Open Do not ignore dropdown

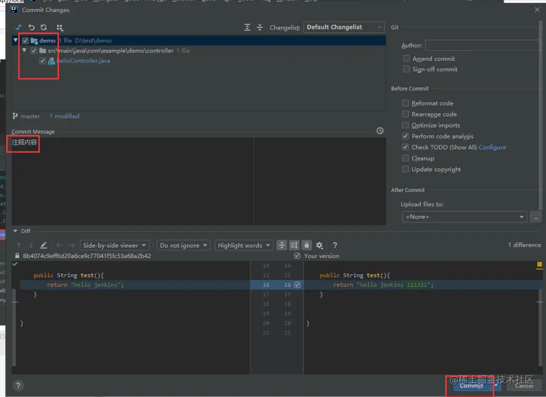pyautogui.click(x=184, y=245)
